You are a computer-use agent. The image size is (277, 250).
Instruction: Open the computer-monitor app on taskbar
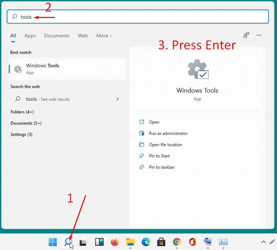[x=208, y=242]
